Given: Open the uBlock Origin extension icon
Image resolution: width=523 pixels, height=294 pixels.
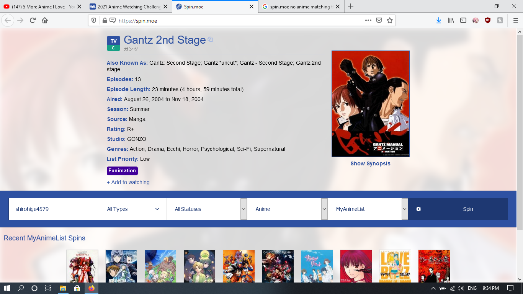Looking at the screenshot, I should pos(487,21).
